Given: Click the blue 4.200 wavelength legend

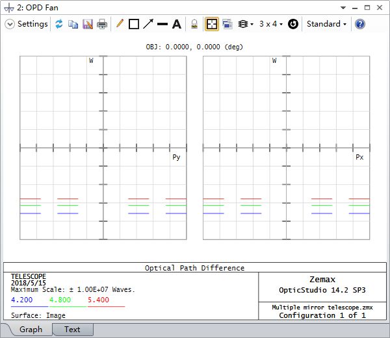Looking at the screenshot, I should pyautogui.click(x=22, y=300).
